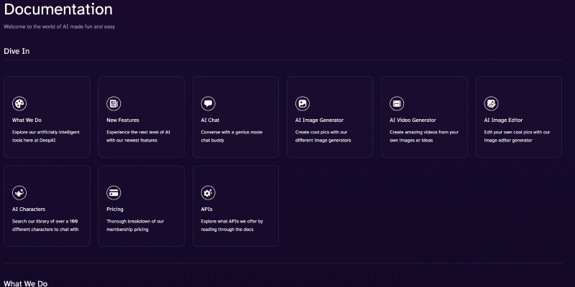
Task: Click the palette icon in What We Do card
Action: coord(20,103)
